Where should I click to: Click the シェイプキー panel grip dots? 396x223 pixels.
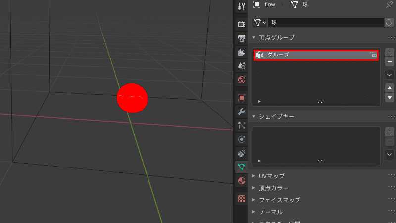[x=392, y=116]
